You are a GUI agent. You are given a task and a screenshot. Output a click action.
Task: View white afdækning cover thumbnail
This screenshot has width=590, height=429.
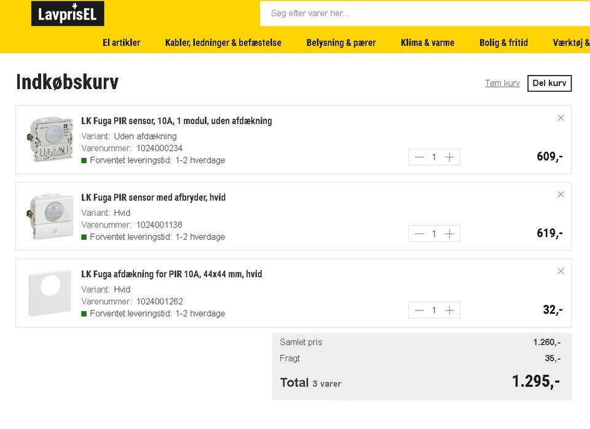(x=50, y=293)
